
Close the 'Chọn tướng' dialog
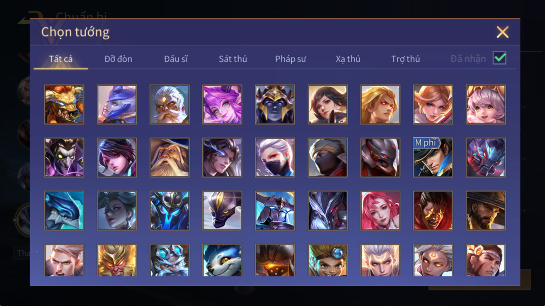pyautogui.click(x=502, y=32)
